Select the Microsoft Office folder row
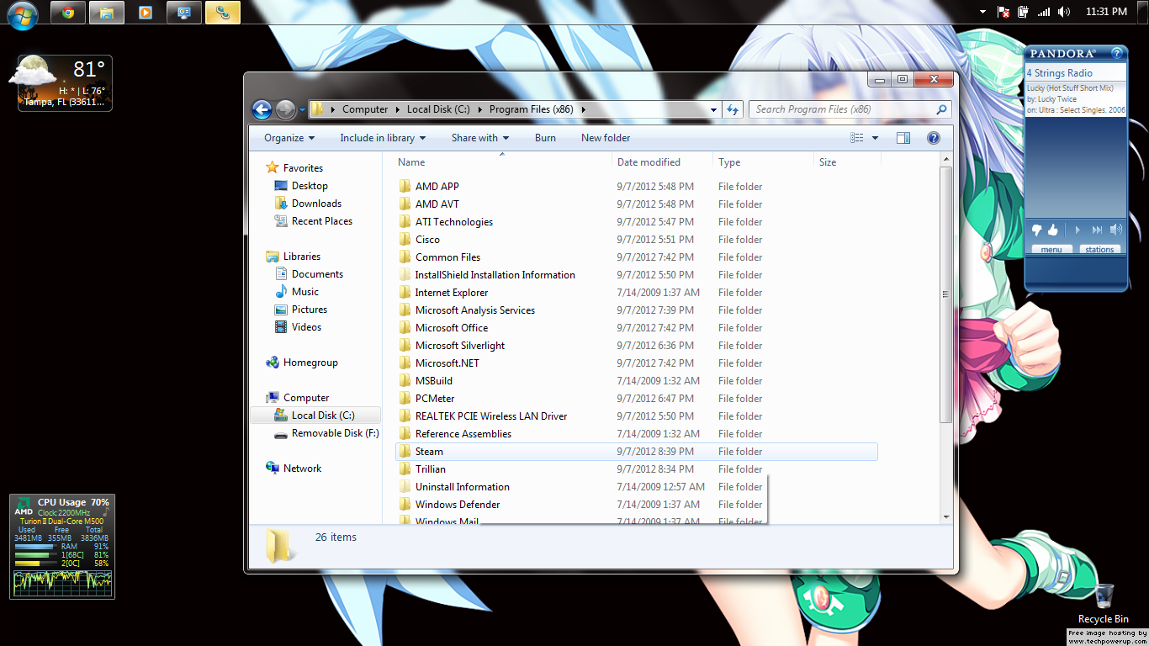 [x=636, y=328]
